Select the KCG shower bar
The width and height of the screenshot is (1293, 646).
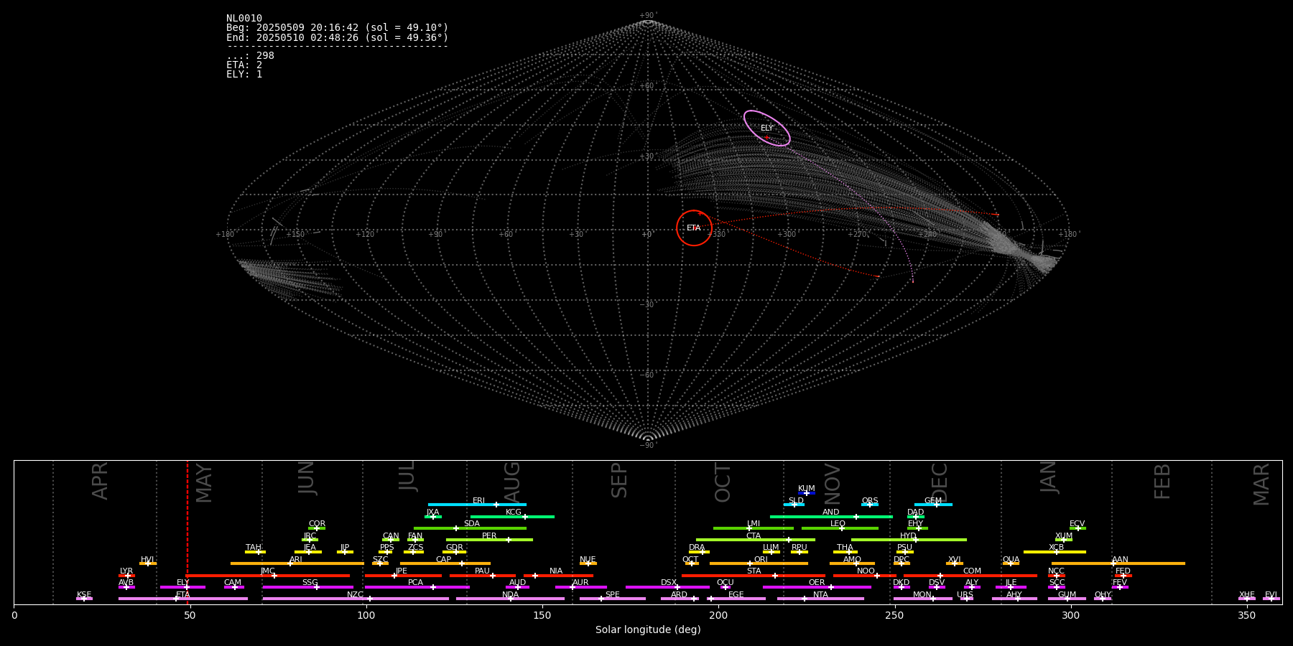512,517
